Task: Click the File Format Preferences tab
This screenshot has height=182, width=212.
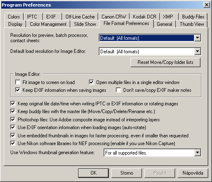Action: [x=126, y=23]
